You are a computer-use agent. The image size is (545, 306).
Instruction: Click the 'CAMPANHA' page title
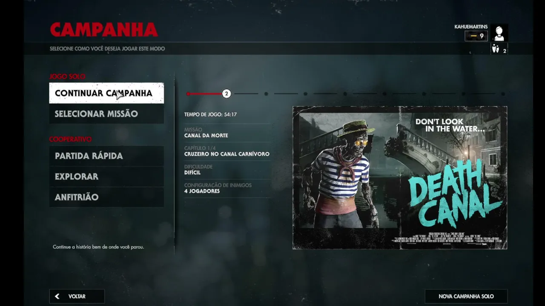pyautogui.click(x=104, y=30)
